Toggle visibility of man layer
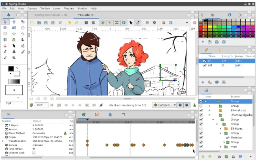Image resolution: width=257 pixels, height=160 pixels. click(x=201, y=147)
